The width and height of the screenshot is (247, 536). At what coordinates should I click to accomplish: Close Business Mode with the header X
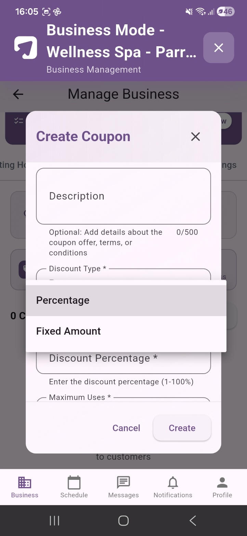coord(219,48)
